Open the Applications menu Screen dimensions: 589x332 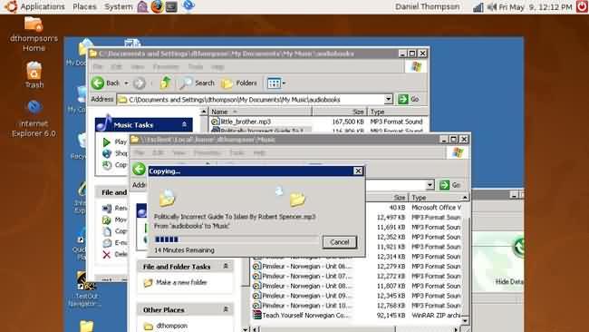[36, 6]
